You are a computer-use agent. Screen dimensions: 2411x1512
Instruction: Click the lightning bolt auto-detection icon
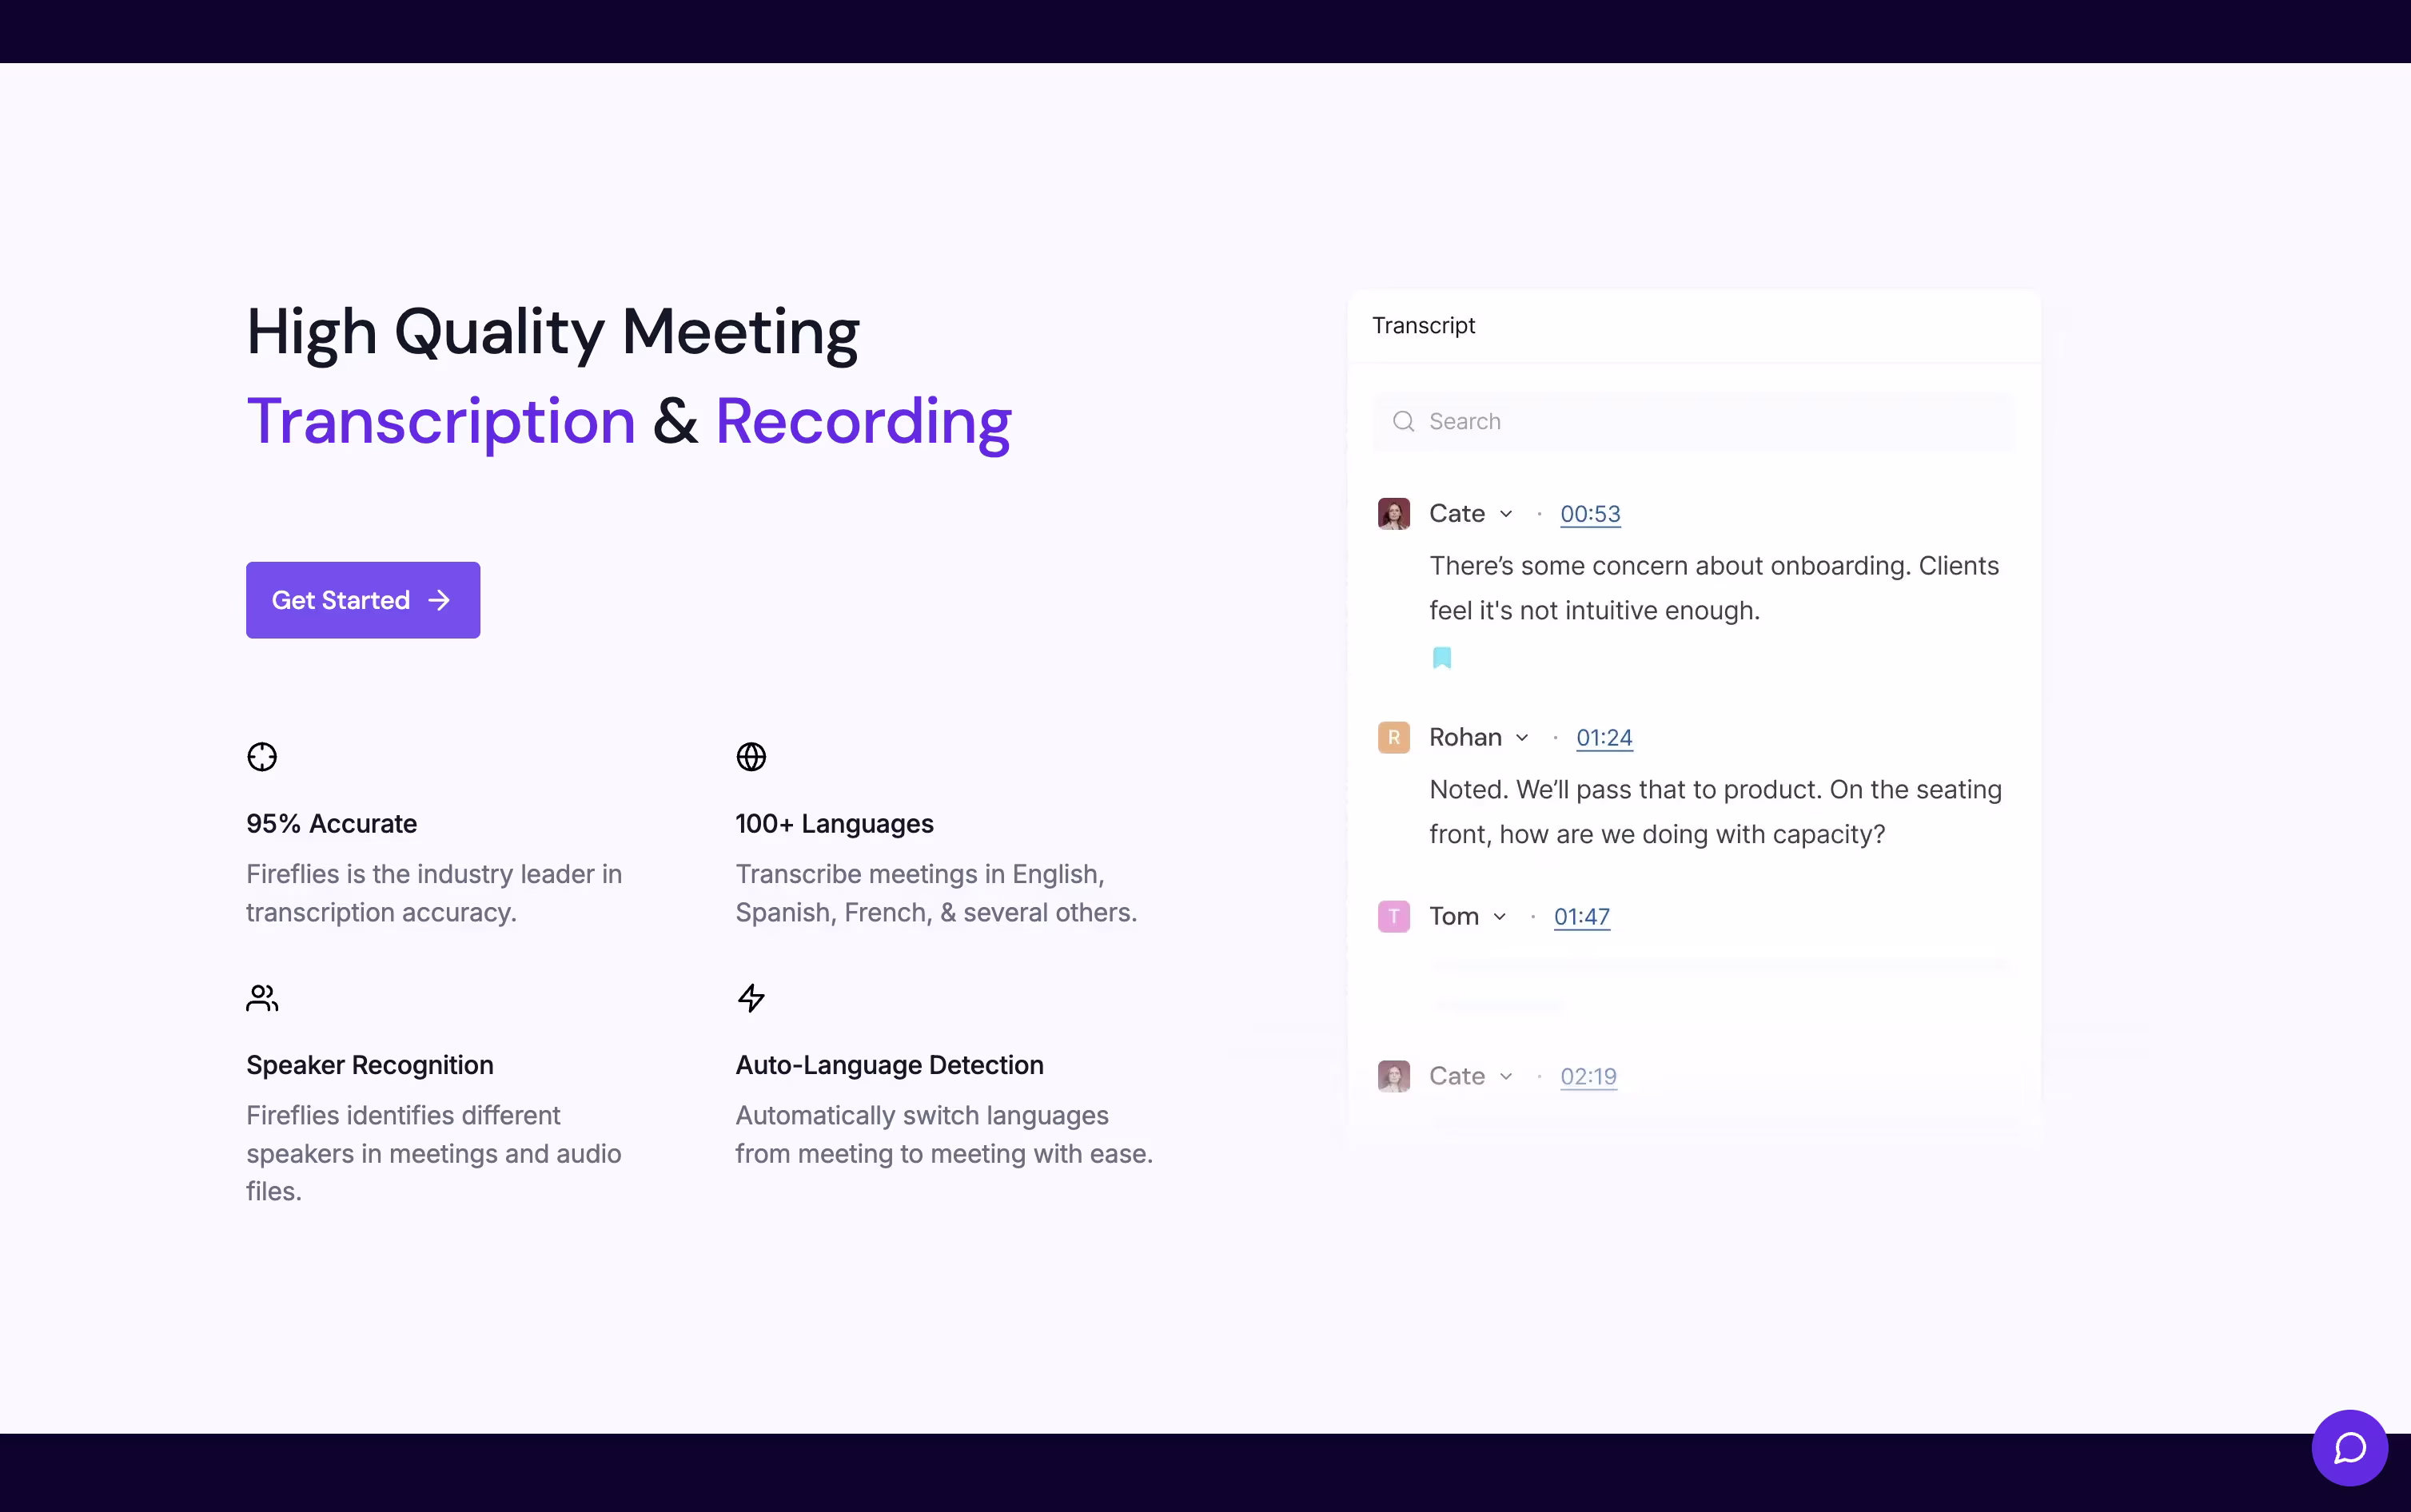pos(751,998)
